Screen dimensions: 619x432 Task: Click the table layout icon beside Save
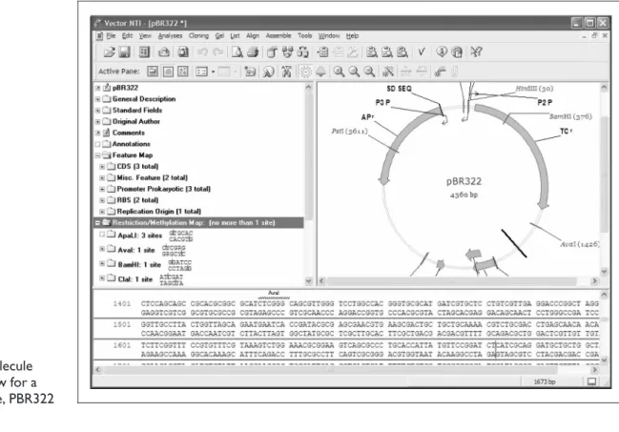[x=144, y=52]
